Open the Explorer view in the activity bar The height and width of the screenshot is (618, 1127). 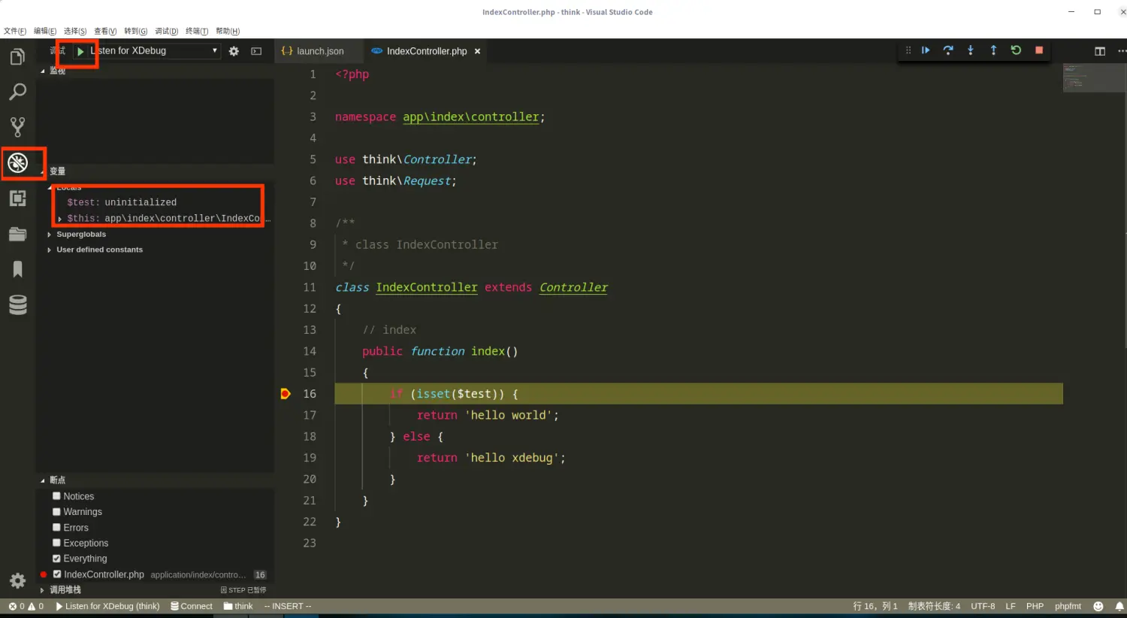[x=17, y=56]
